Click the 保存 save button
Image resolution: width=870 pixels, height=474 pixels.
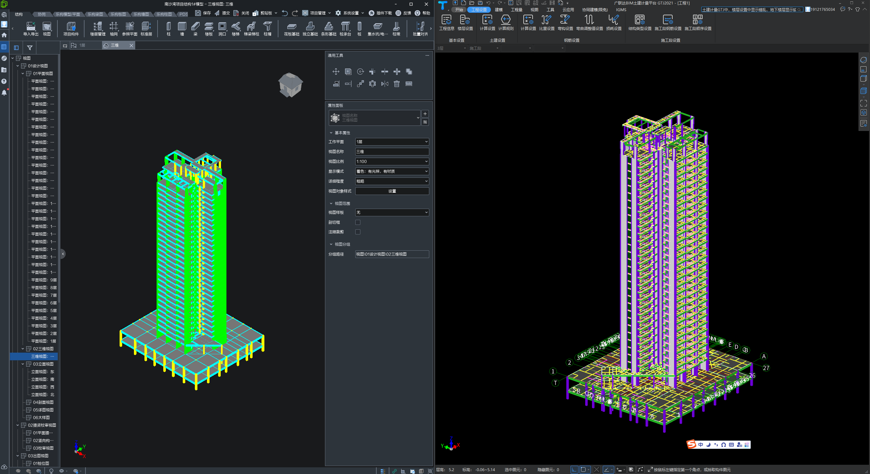coord(203,13)
